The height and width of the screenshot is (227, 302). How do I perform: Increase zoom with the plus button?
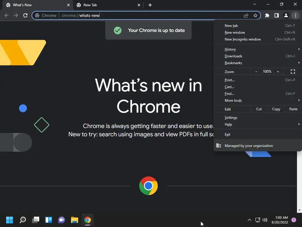coord(278,72)
